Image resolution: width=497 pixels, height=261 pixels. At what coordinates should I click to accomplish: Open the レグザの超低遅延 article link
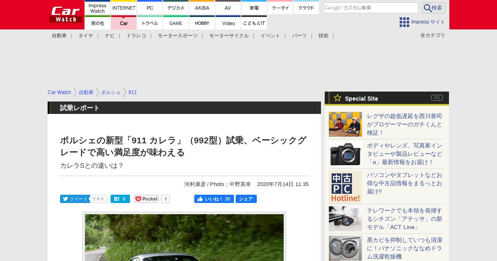coord(405,124)
